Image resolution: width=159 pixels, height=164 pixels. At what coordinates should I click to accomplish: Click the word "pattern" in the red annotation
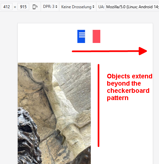click(118, 98)
